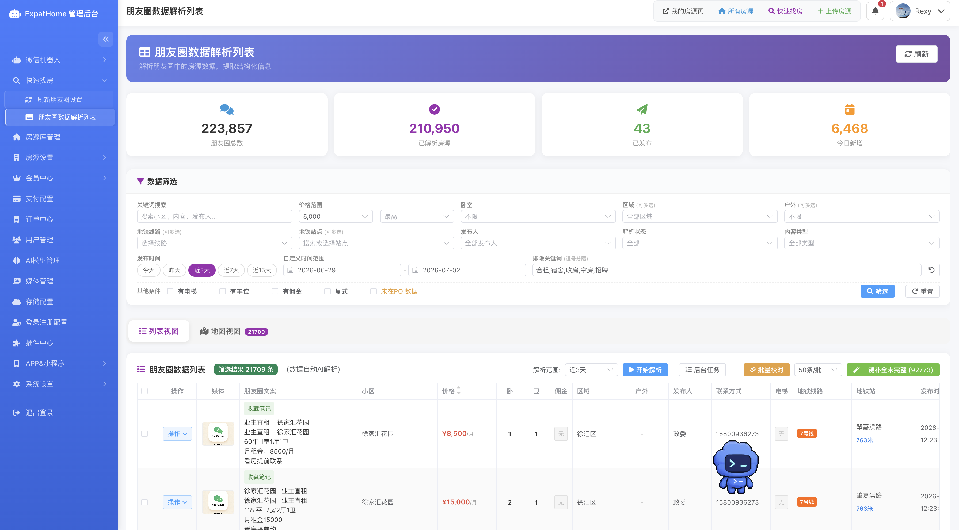Click the ExpatHome robot logo icon
The image size is (959, 530).
(14, 14)
